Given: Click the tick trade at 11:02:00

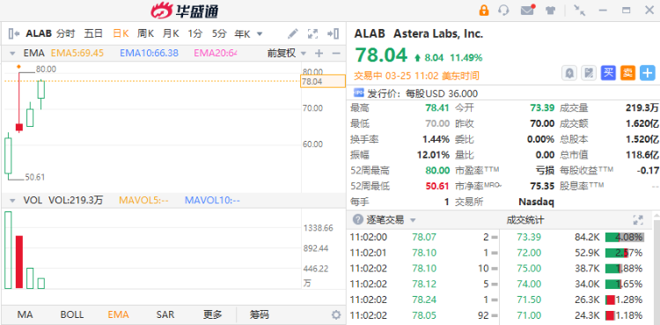Looking at the screenshot, I should click(x=424, y=237).
